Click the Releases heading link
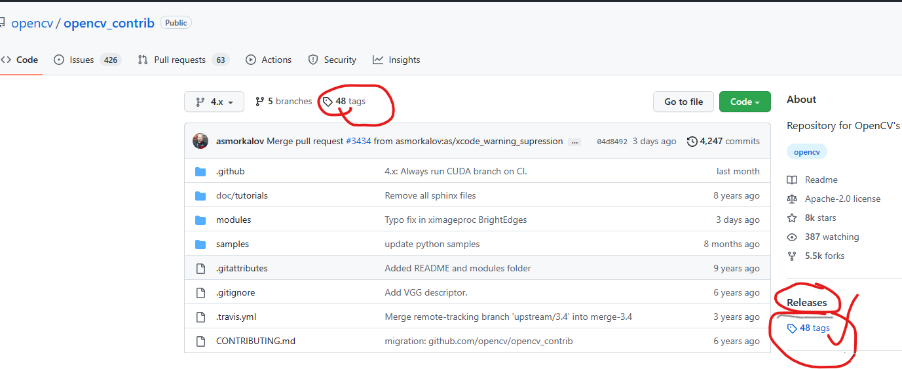The image size is (902, 369). click(x=807, y=303)
